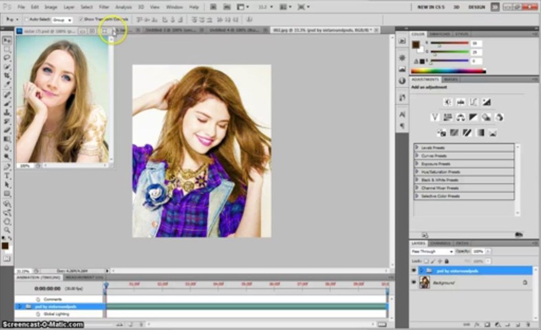Add a Curves adjustment icon
541x330 pixels.
473,102
